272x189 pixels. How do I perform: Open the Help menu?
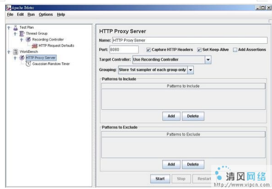pos(61,15)
